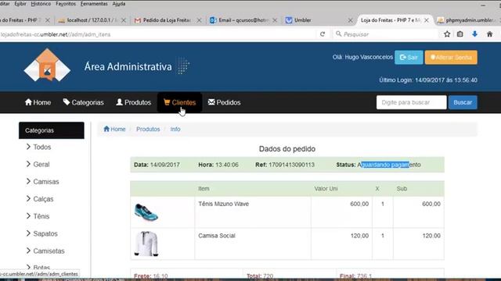Open the downloads arrow icon
This screenshot has height=281, width=501.
[475, 34]
